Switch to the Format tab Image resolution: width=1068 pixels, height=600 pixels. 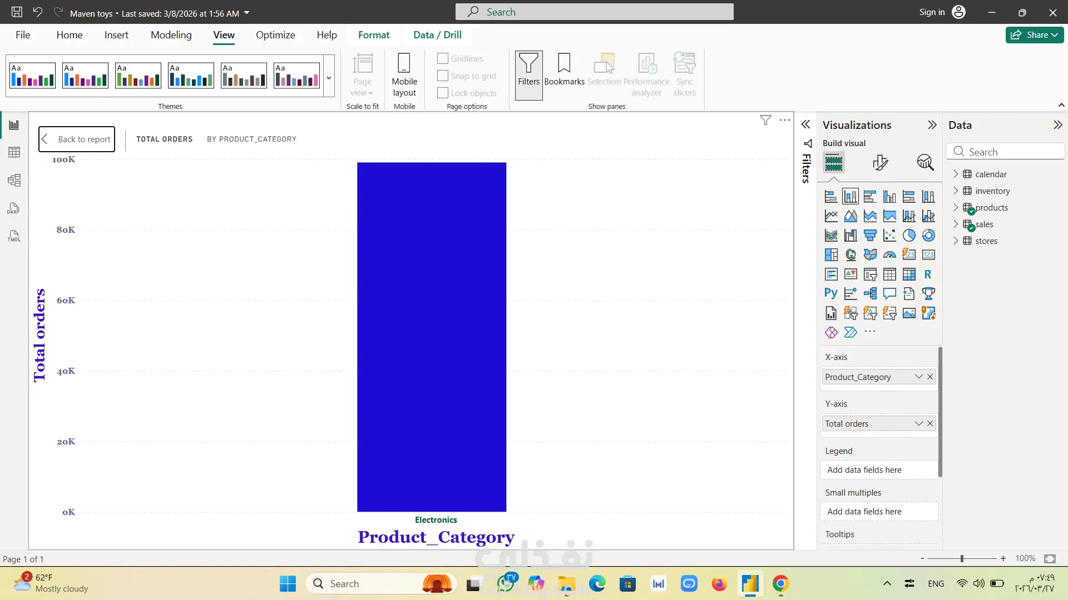(x=373, y=34)
